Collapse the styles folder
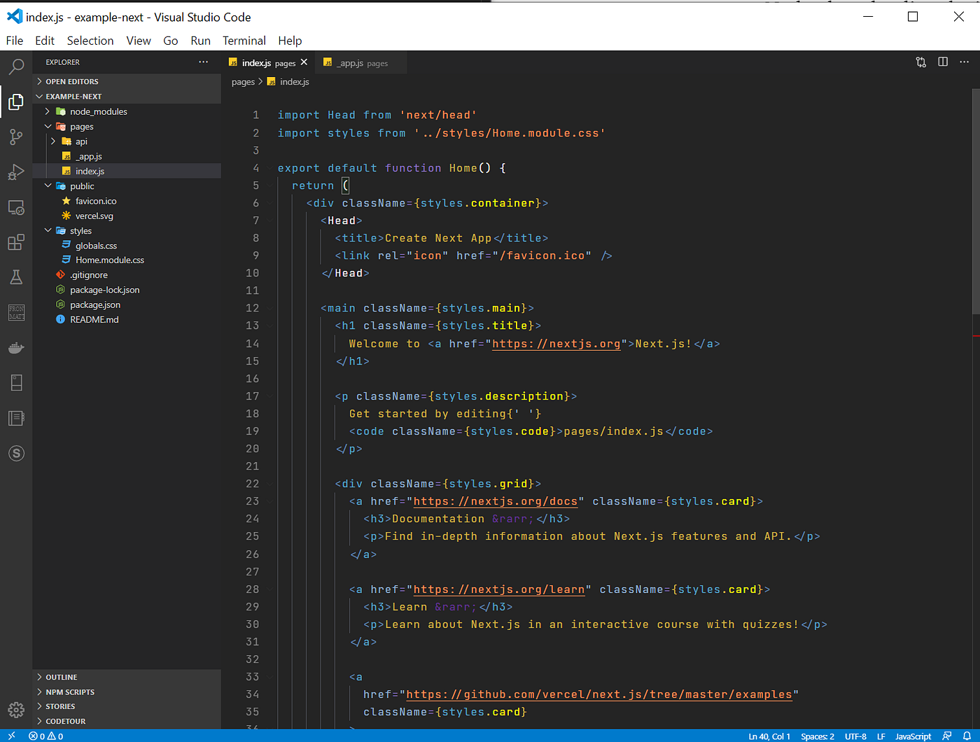Viewport: 980px width, 742px height. click(127, 231)
